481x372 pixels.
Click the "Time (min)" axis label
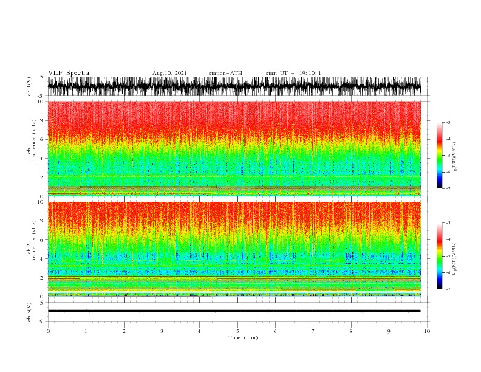pos(243,337)
